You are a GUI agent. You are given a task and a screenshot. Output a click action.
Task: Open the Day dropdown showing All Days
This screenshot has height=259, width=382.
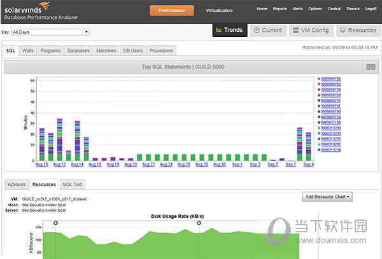pyautogui.click(x=51, y=32)
